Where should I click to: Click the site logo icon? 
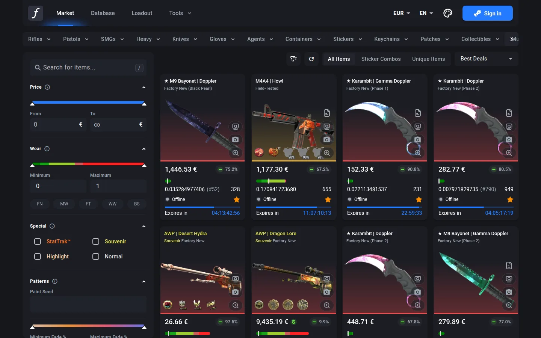[36, 13]
